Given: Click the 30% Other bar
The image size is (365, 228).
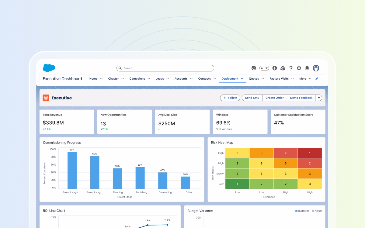Looking at the screenshot, I should coord(185,183).
